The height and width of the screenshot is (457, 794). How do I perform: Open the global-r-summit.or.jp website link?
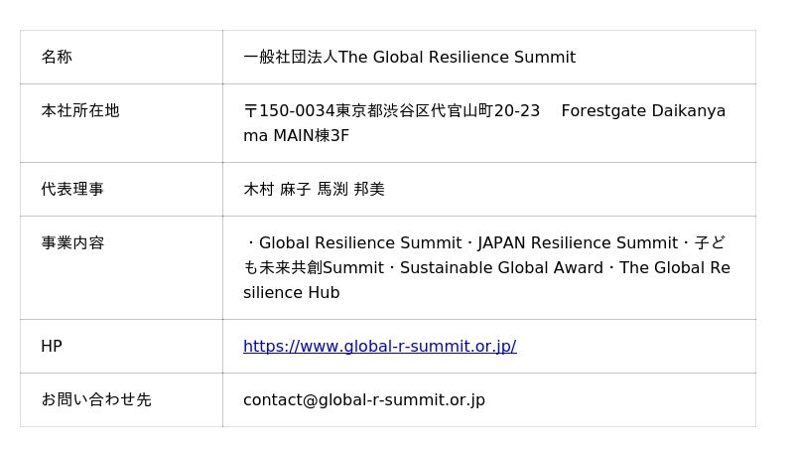[x=379, y=346]
